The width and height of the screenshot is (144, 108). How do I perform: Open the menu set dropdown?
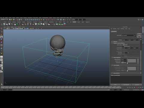pos(4,19)
